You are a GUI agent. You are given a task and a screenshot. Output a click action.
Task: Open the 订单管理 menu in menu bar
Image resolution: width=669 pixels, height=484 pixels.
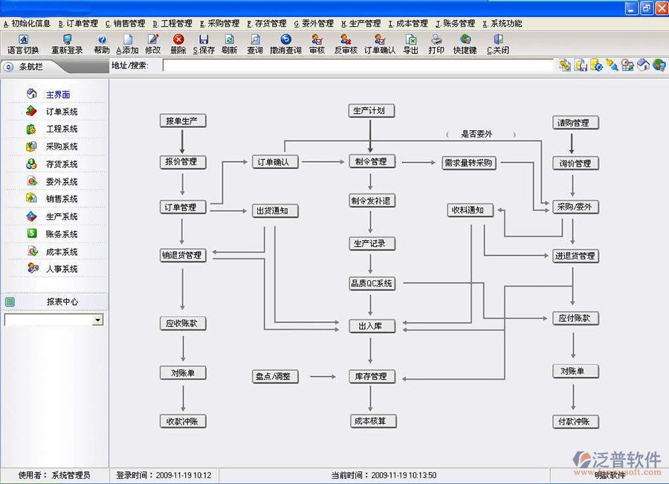[x=78, y=24]
